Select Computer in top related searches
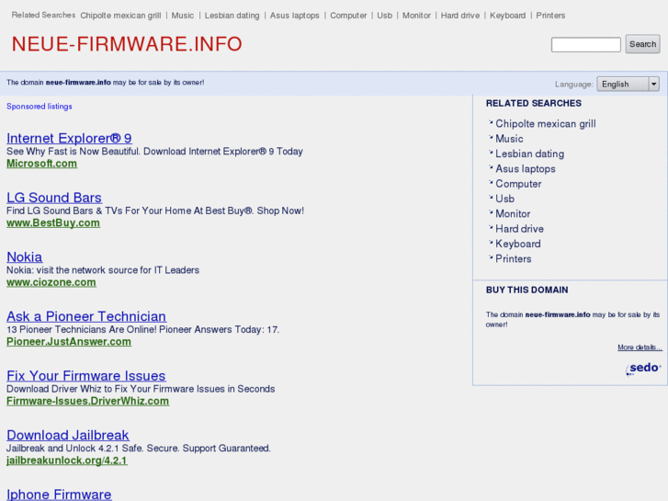This screenshot has width=668, height=501. click(x=348, y=16)
